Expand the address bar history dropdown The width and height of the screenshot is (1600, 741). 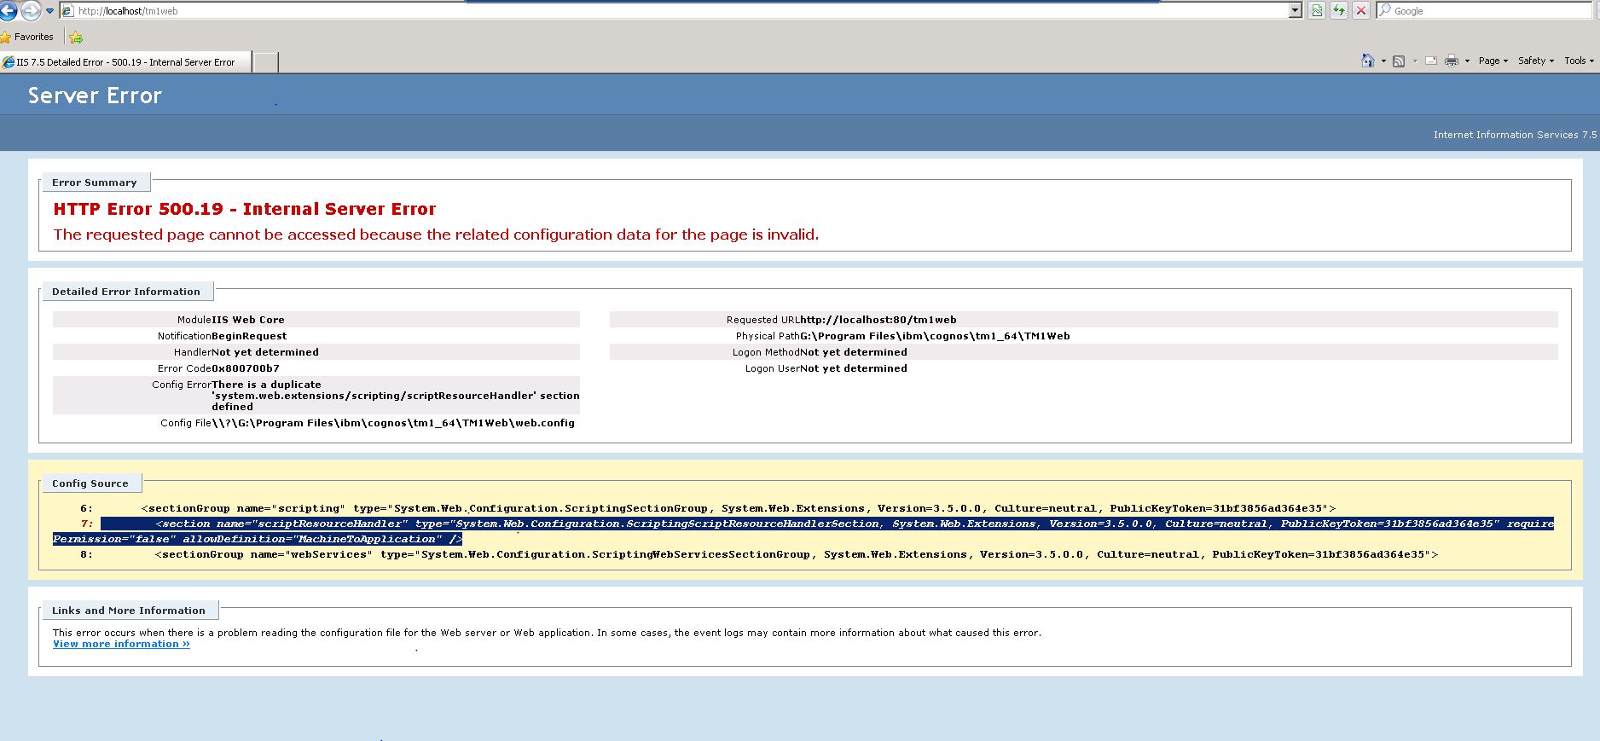click(x=1296, y=11)
